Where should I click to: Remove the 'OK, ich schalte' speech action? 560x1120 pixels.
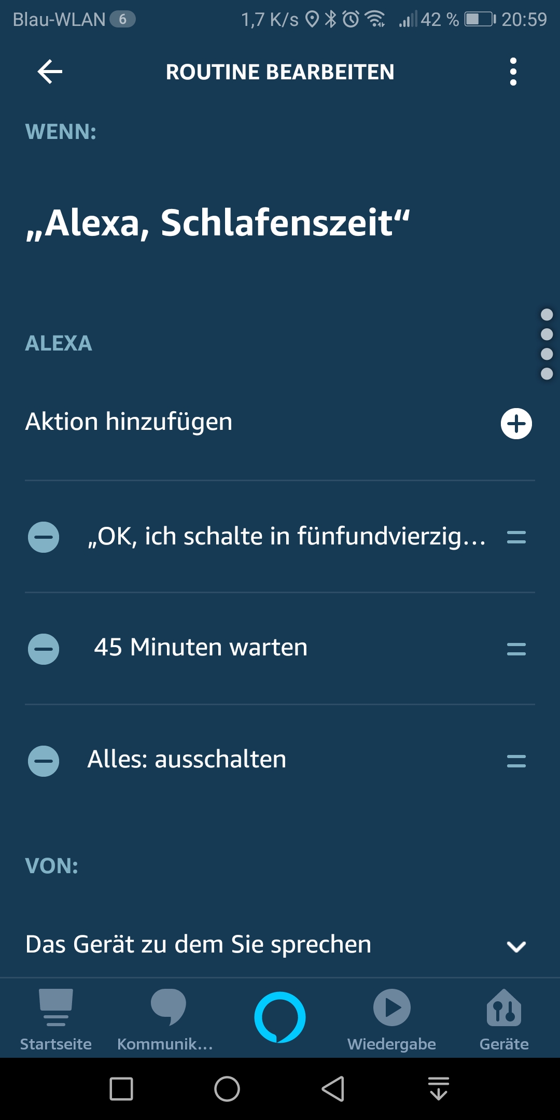(44, 537)
